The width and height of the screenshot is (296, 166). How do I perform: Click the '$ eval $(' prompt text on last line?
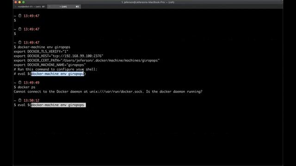23,105
